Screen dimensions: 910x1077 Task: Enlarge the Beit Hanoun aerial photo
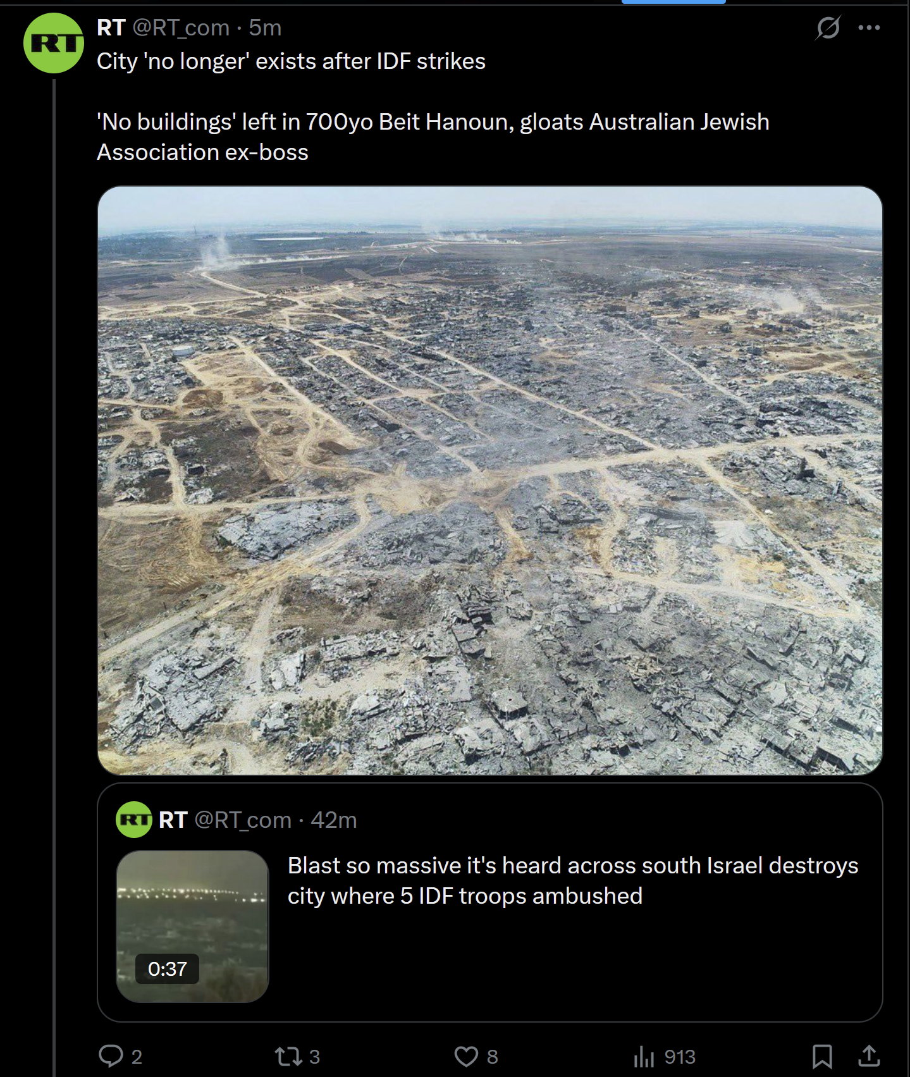[x=490, y=481]
